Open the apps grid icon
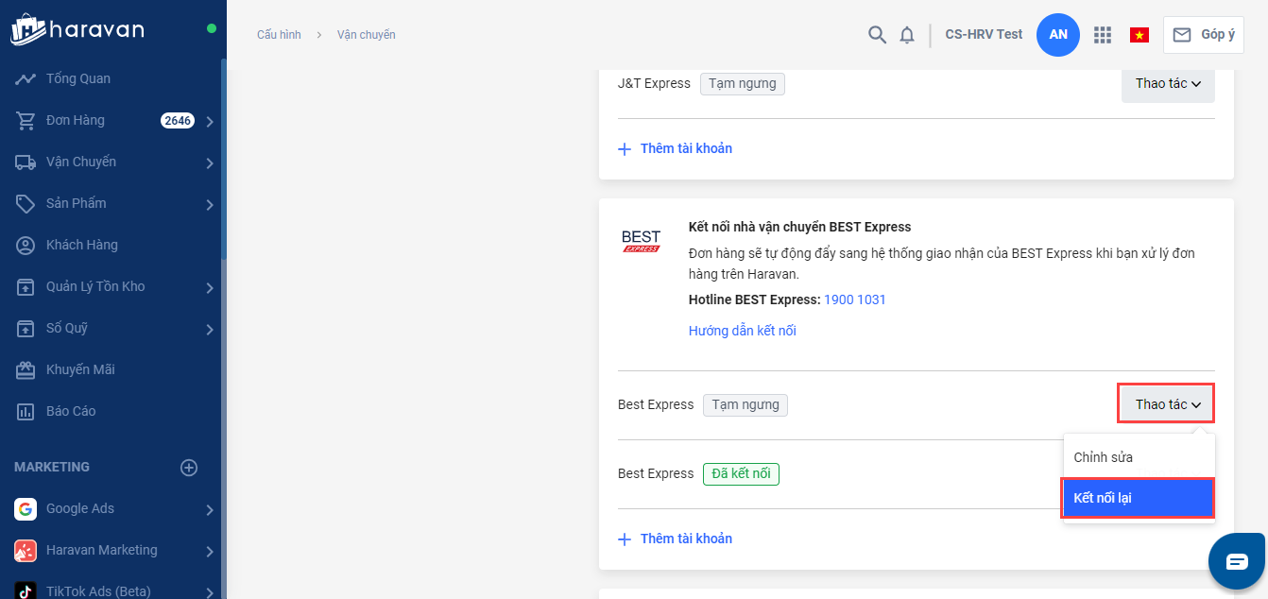This screenshot has width=1268, height=599. 1102,35
